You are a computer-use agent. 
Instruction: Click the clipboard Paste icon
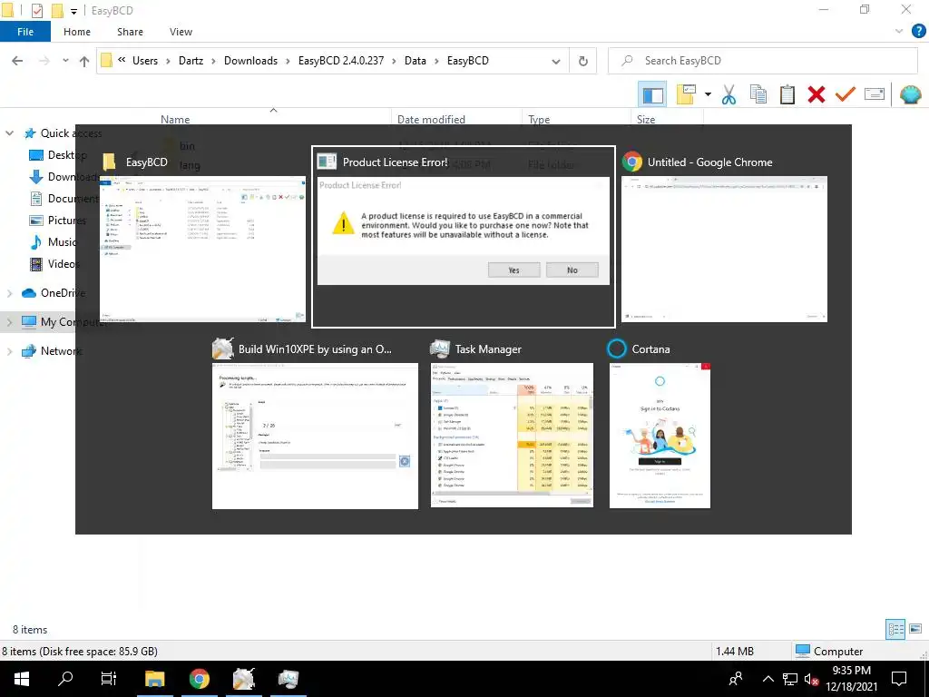pos(787,94)
